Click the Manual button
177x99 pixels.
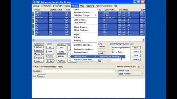(39, 58)
